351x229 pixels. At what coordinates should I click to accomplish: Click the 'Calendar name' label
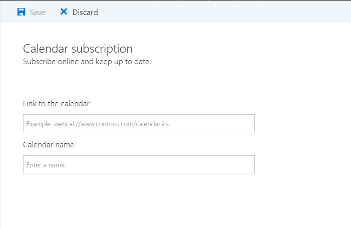click(49, 145)
